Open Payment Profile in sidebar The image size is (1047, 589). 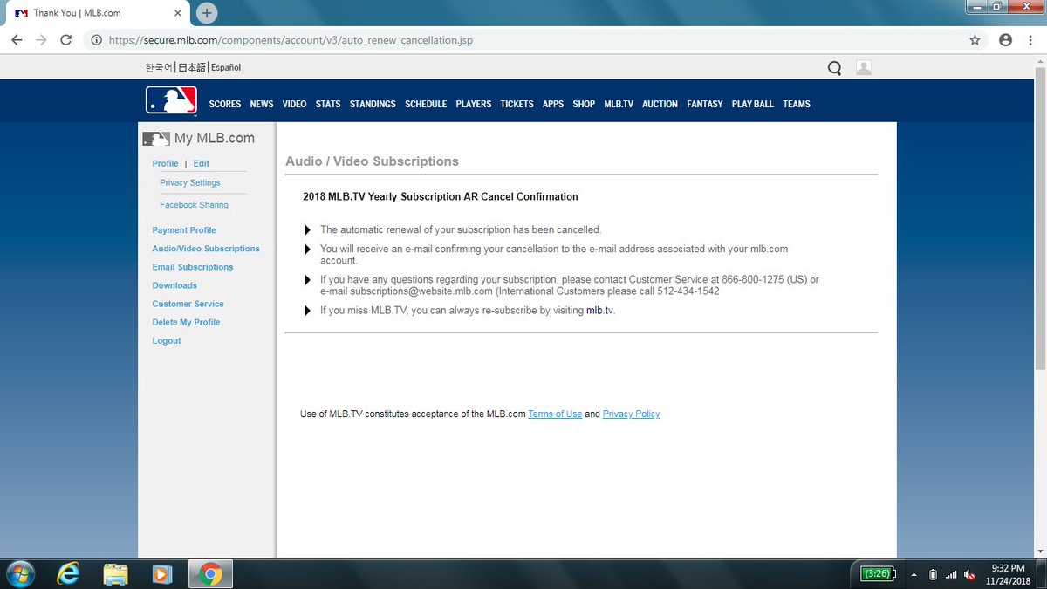pos(184,230)
